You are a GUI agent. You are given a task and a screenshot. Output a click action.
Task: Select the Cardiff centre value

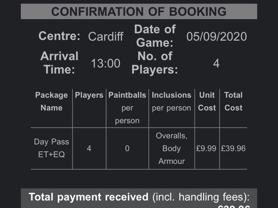(106, 37)
